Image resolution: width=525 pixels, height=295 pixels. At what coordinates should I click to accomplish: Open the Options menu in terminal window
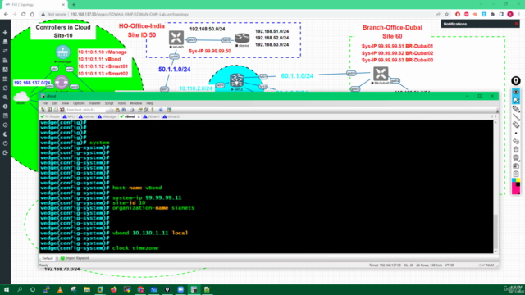coord(79,103)
